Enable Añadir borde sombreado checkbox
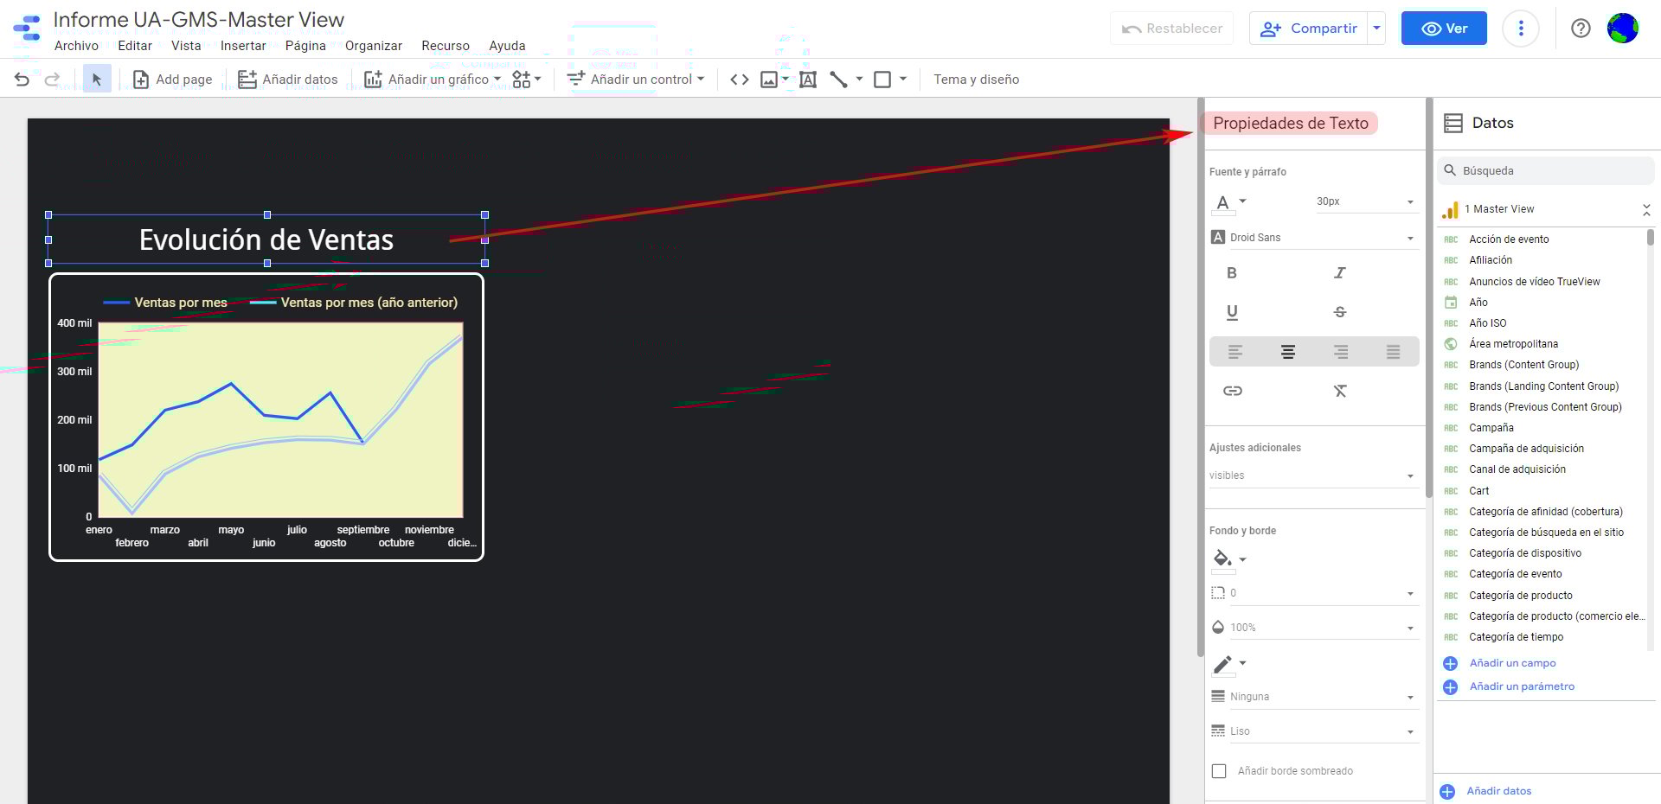The width and height of the screenshot is (1661, 804). [1219, 771]
